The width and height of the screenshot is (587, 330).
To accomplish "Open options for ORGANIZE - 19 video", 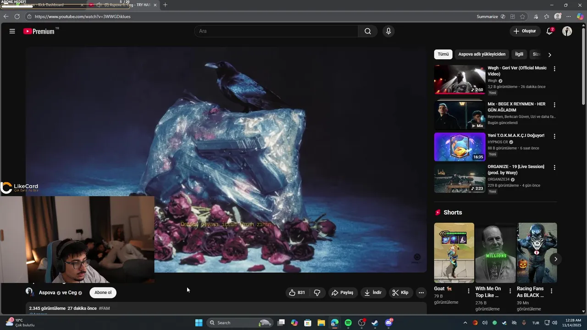I will click(x=554, y=167).
